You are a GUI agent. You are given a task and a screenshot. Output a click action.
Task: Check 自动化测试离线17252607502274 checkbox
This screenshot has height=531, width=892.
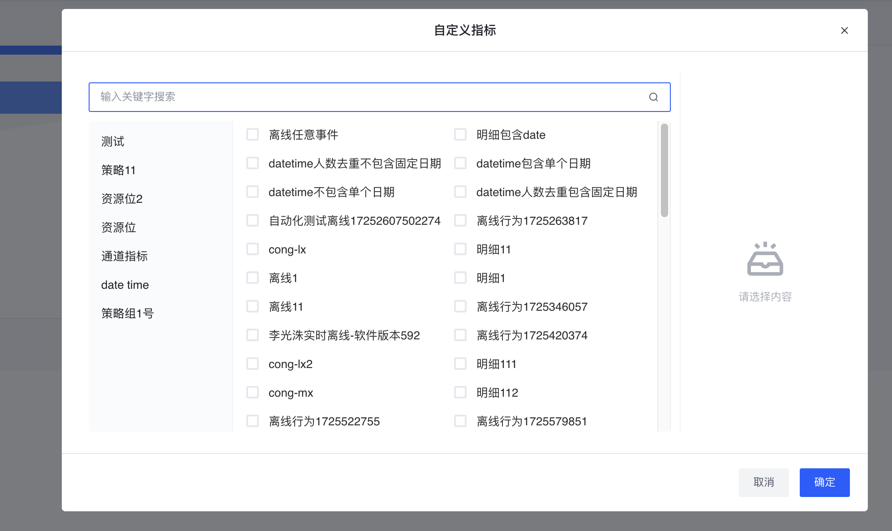click(x=253, y=220)
